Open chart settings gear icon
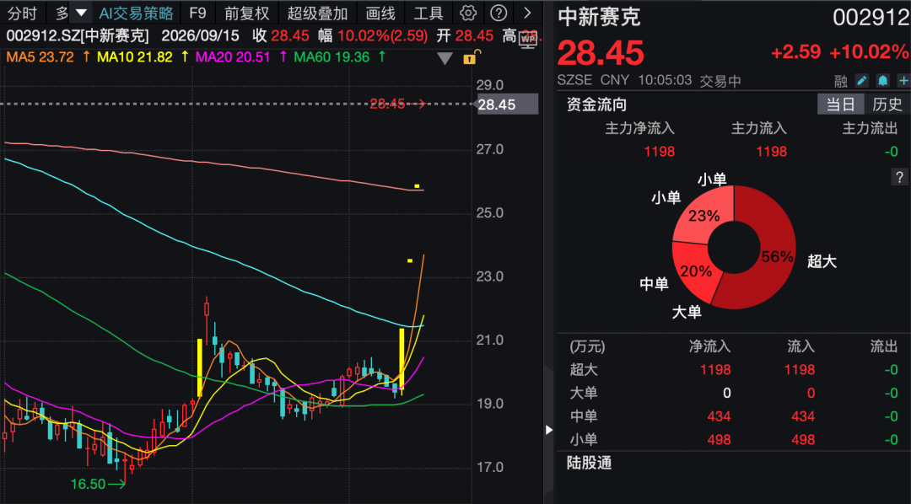Image resolution: width=911 pixels, height=504 pixels. click(467, 13)
